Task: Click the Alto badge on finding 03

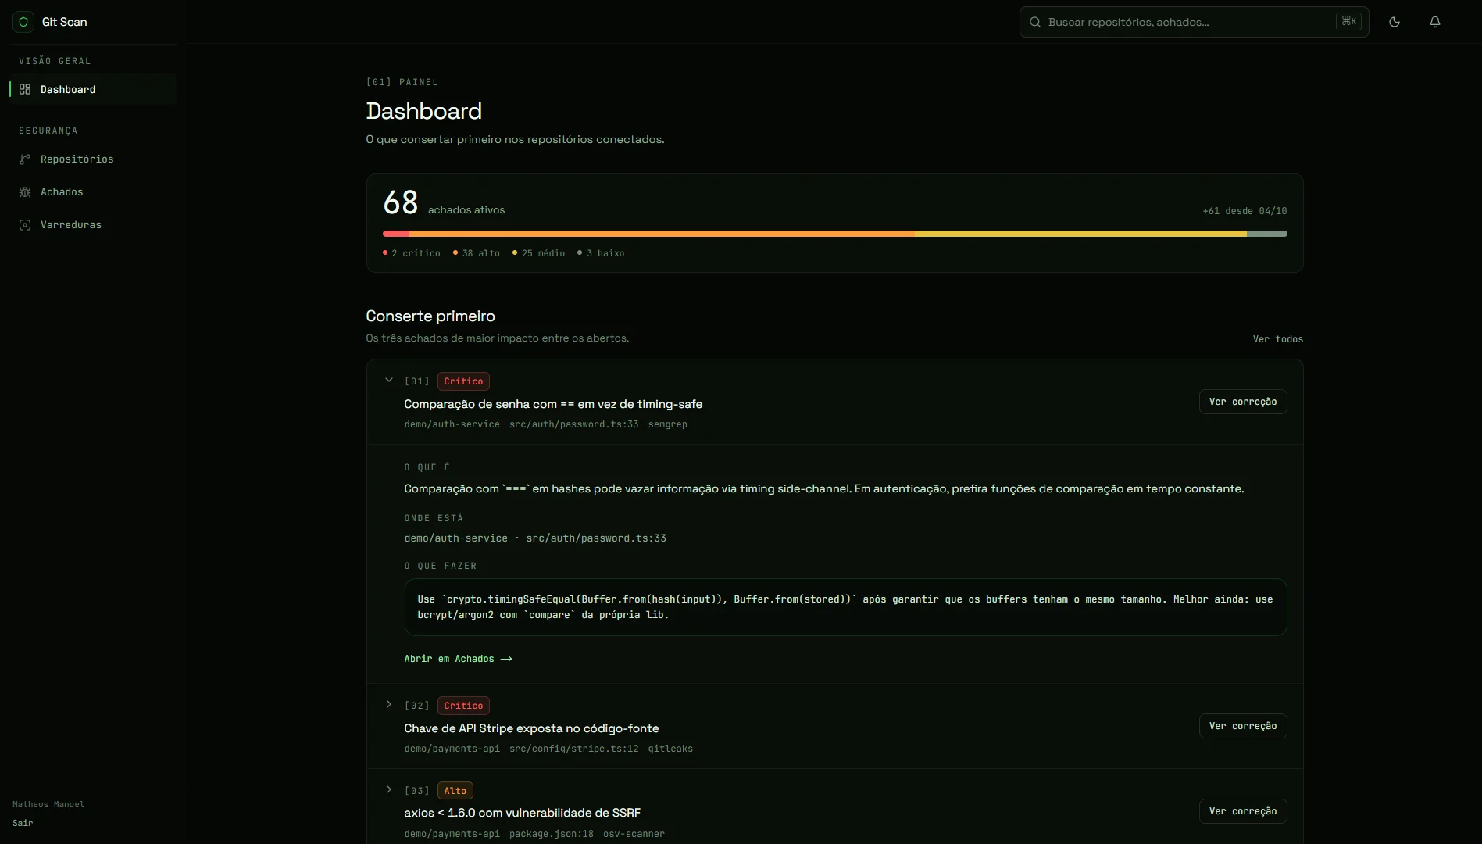Action: click(455, 791)
